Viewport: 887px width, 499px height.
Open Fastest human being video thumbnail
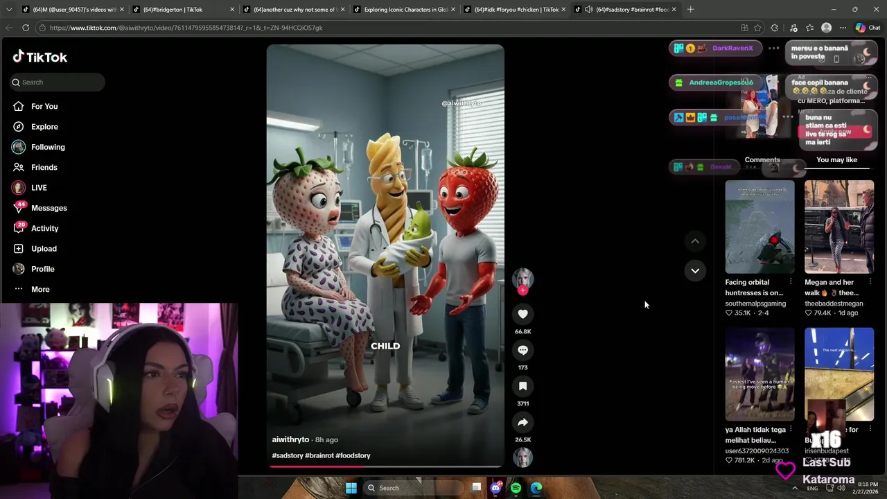pos(759,374)
